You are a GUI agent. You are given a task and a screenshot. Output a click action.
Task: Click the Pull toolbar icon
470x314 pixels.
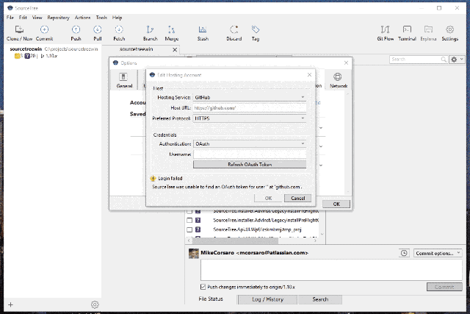click(x=98, y=33)
